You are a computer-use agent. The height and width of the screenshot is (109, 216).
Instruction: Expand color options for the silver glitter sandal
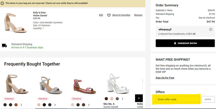click(55, 105)
